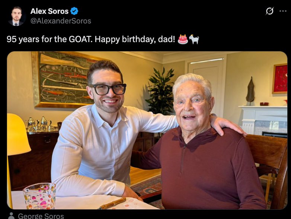
Task: Open the three-dot more options menu
Action: 283,11
